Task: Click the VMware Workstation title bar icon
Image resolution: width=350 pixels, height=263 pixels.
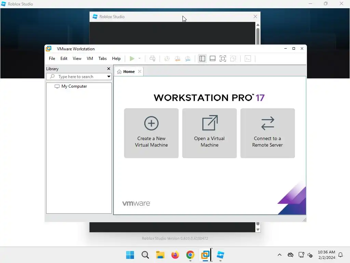Action: point(49,49)
